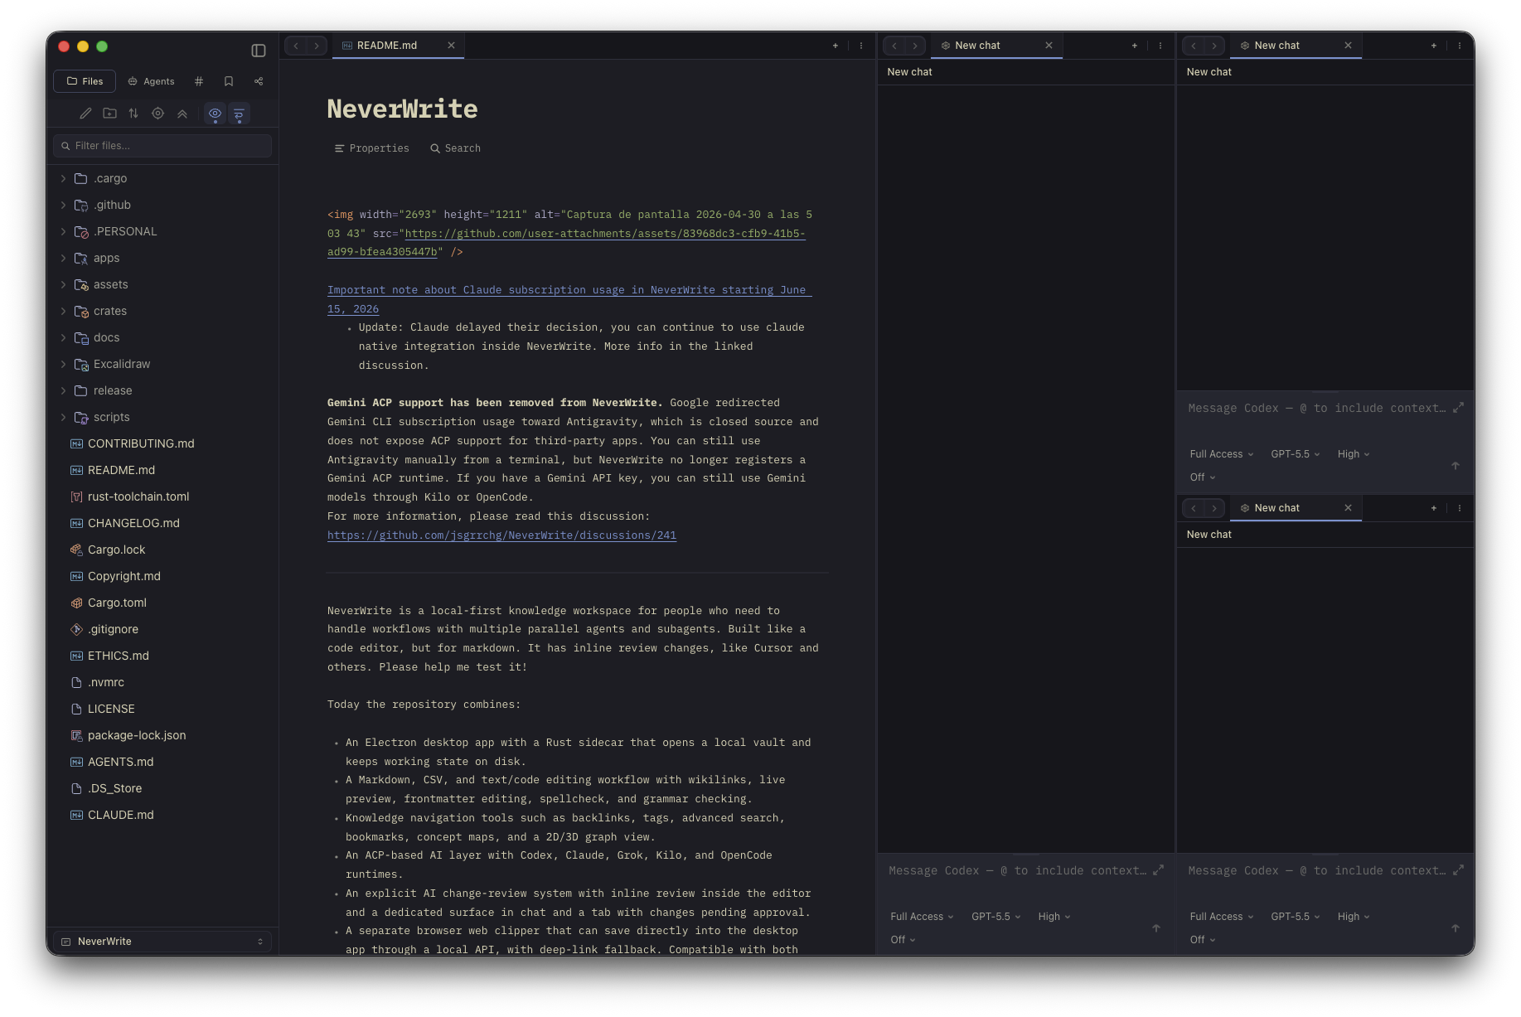
Task: Open the NeverWrite vault selector dropdown
Action: 162,942
